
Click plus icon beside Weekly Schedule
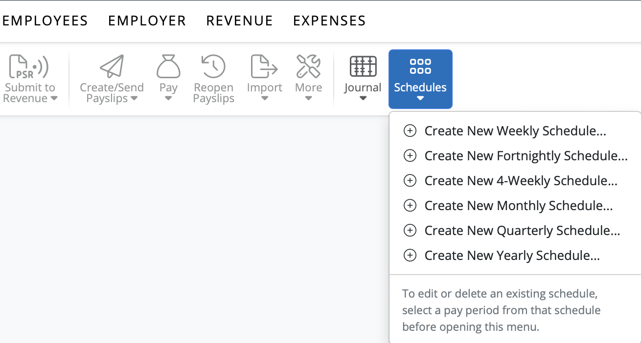click(410, 131)
